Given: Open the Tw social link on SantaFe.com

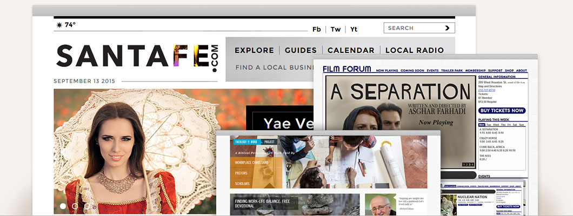Looking at the screenshot, I should tap(336, 29).
